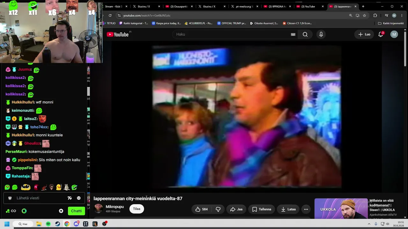Click the Mikropupu channel name
This screenshot has height=229, width=408.
click(x=115, y=207)
